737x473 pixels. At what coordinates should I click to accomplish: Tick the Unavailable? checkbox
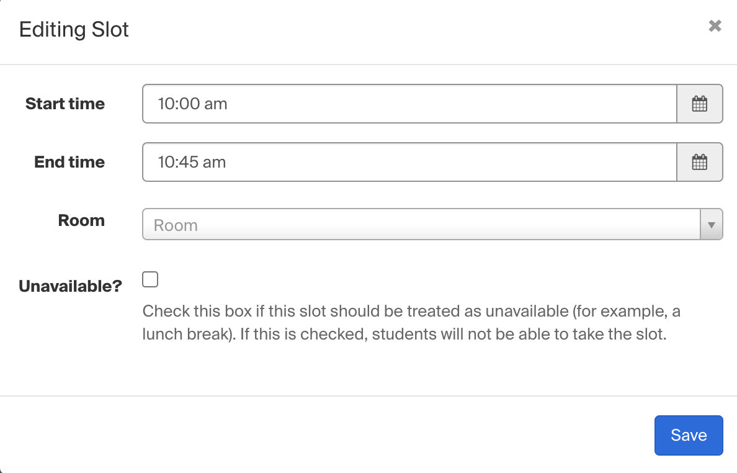150,279
